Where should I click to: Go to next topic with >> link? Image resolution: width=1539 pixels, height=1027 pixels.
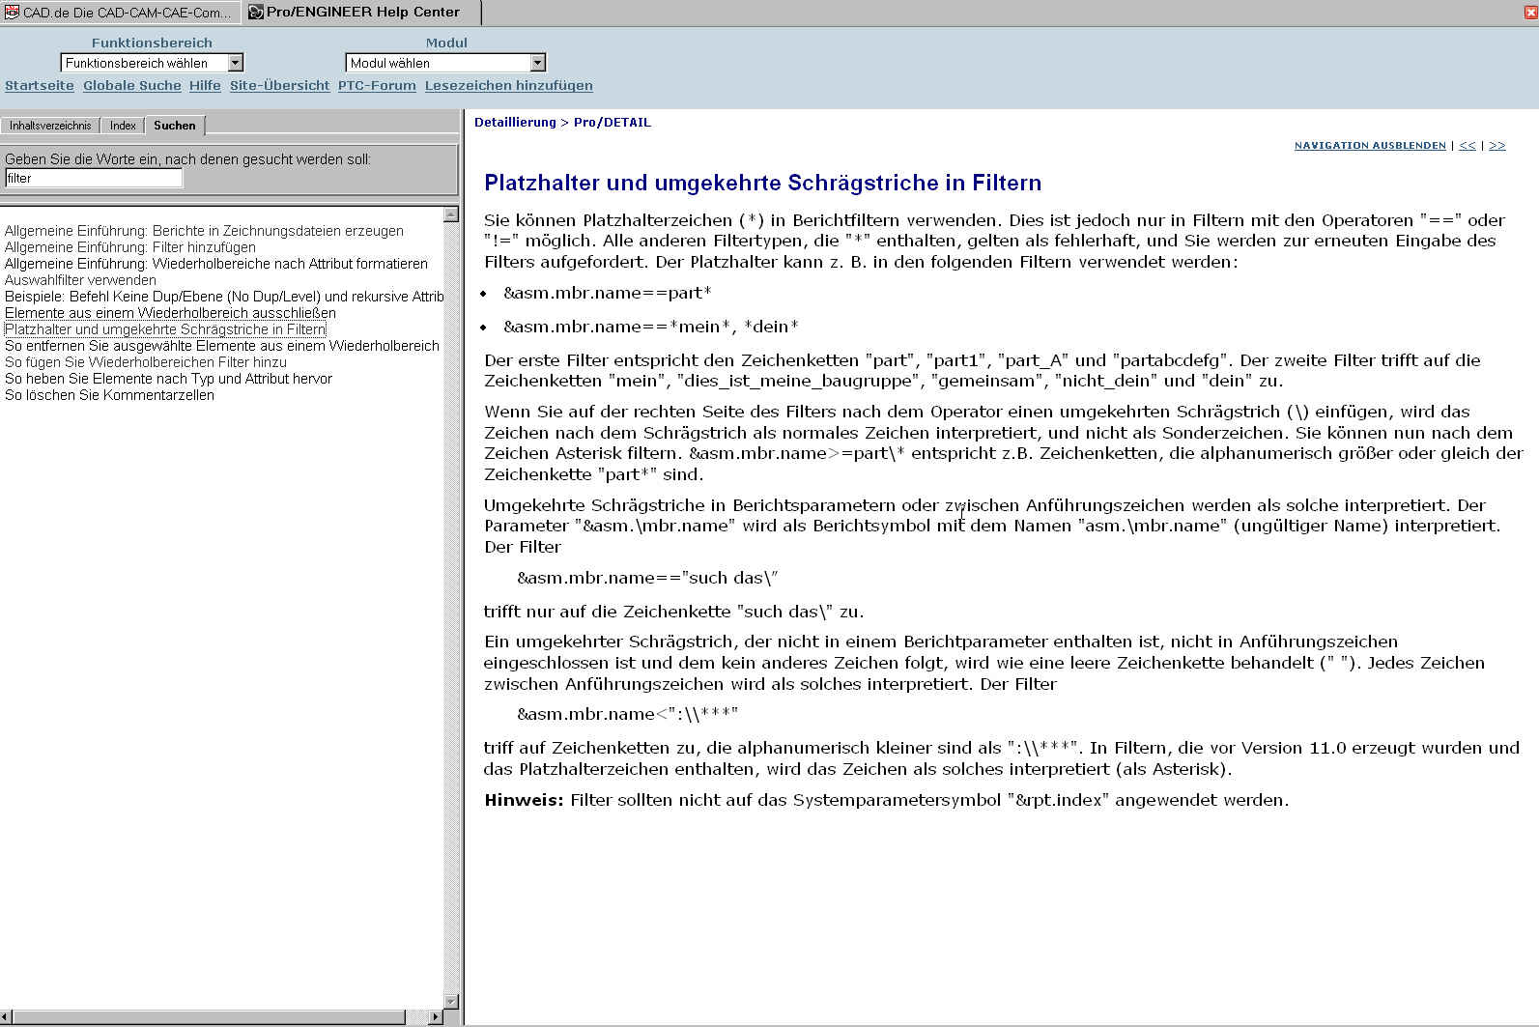[x=1496, y=146]
